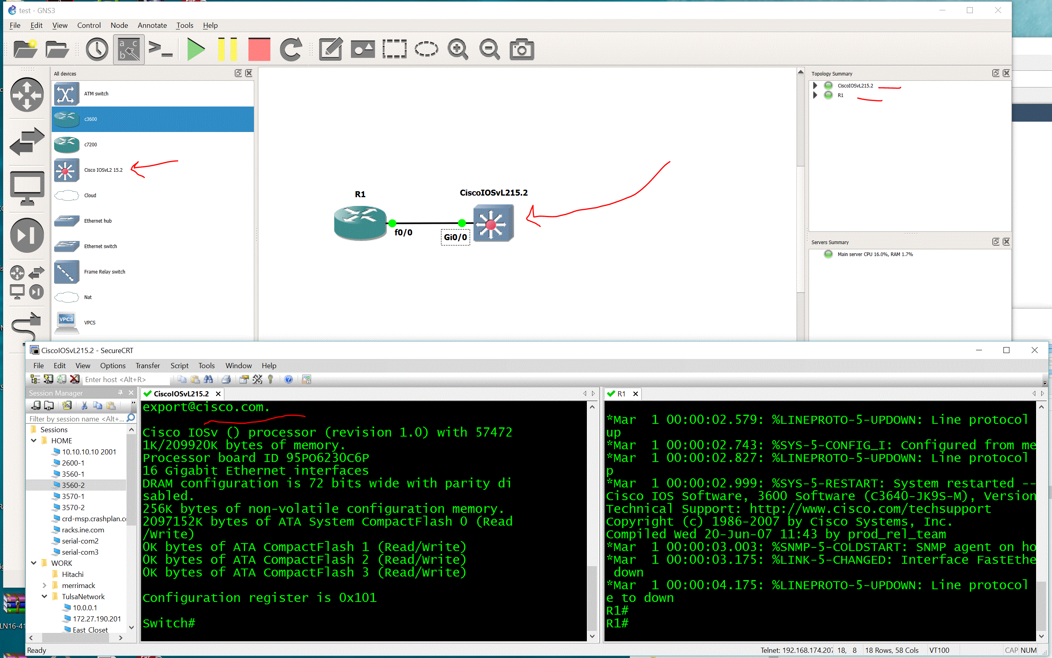Browse routers in the device sidebar

pos(27,95)
